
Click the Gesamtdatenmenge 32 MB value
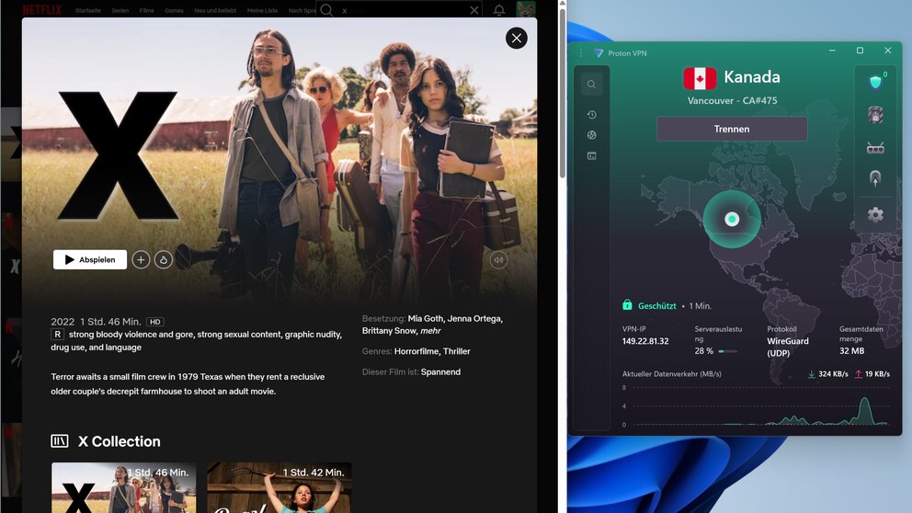(851, 351)
